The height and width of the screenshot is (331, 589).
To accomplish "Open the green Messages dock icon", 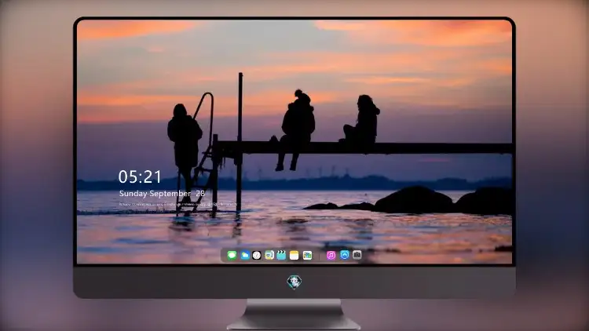I will 232,255.
